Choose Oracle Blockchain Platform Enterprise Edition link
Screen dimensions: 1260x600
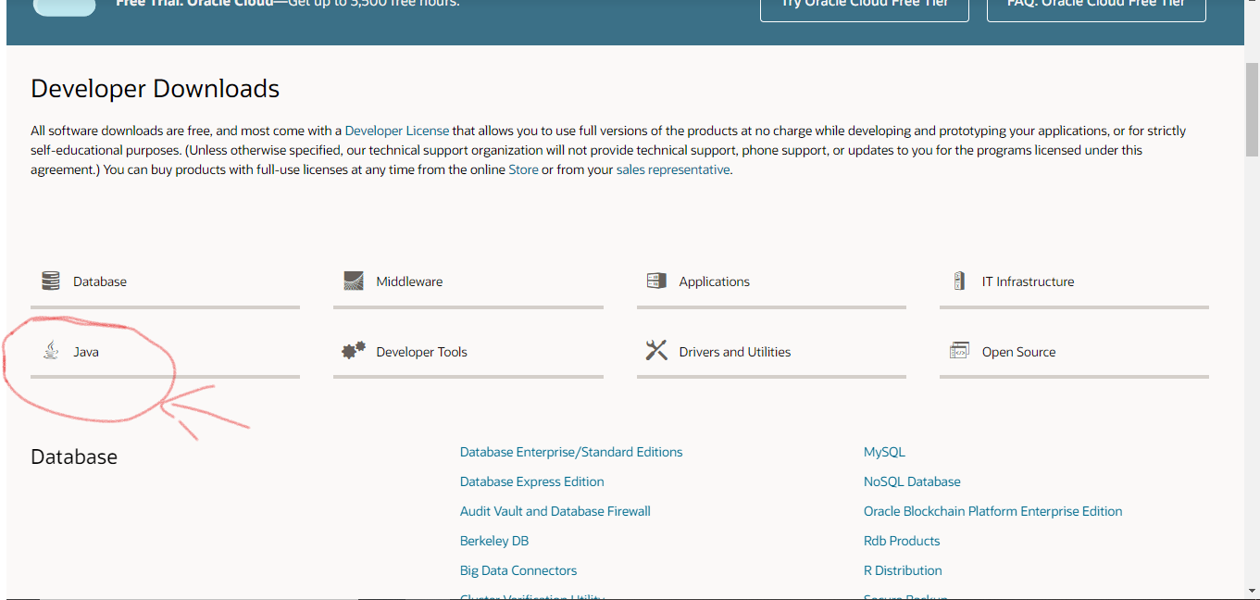[992, 512]
